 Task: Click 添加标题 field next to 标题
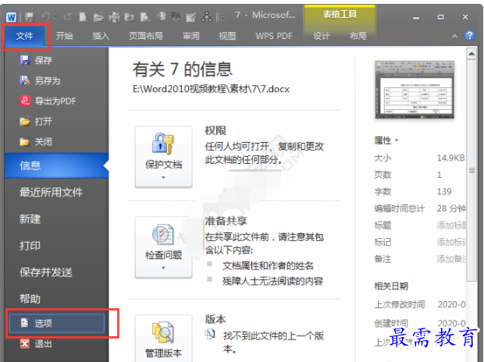tap(451, 225)
